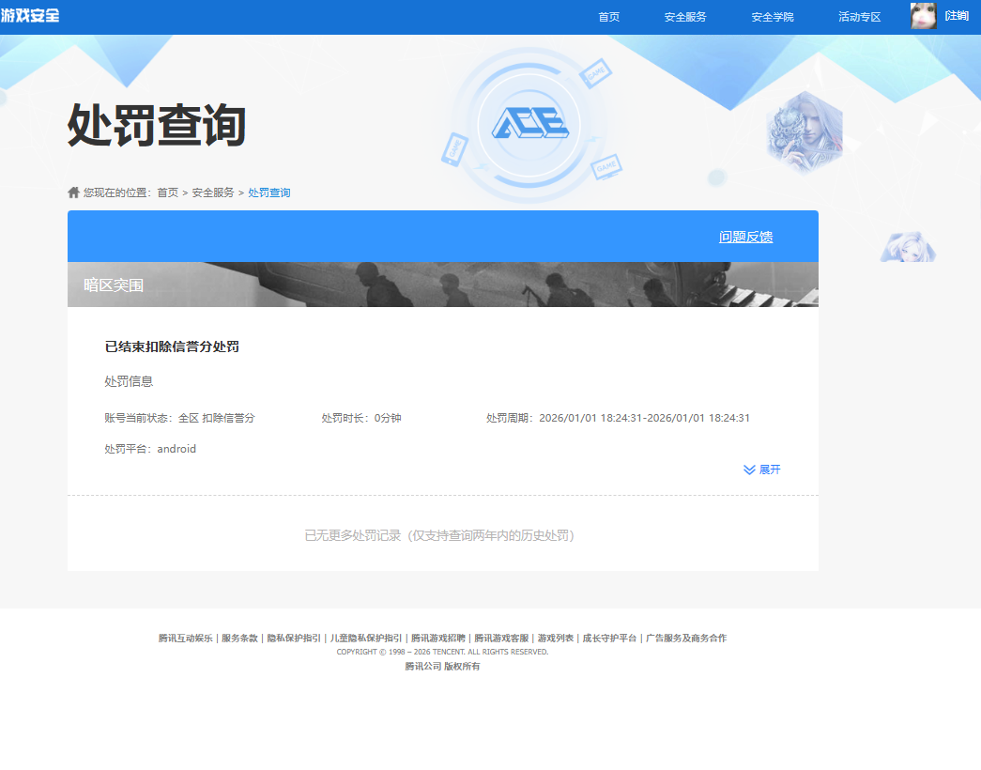Click the 已无更多处罚记录 notice text
Screen dimensions: 981x770
pos(442,533)
